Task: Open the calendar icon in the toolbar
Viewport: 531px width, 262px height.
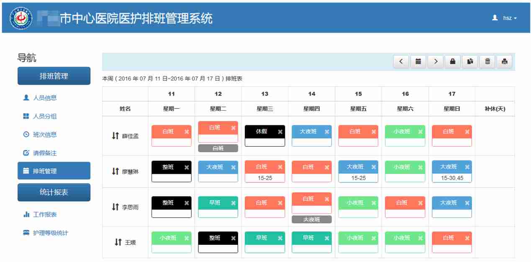Action: click(418, 61)
